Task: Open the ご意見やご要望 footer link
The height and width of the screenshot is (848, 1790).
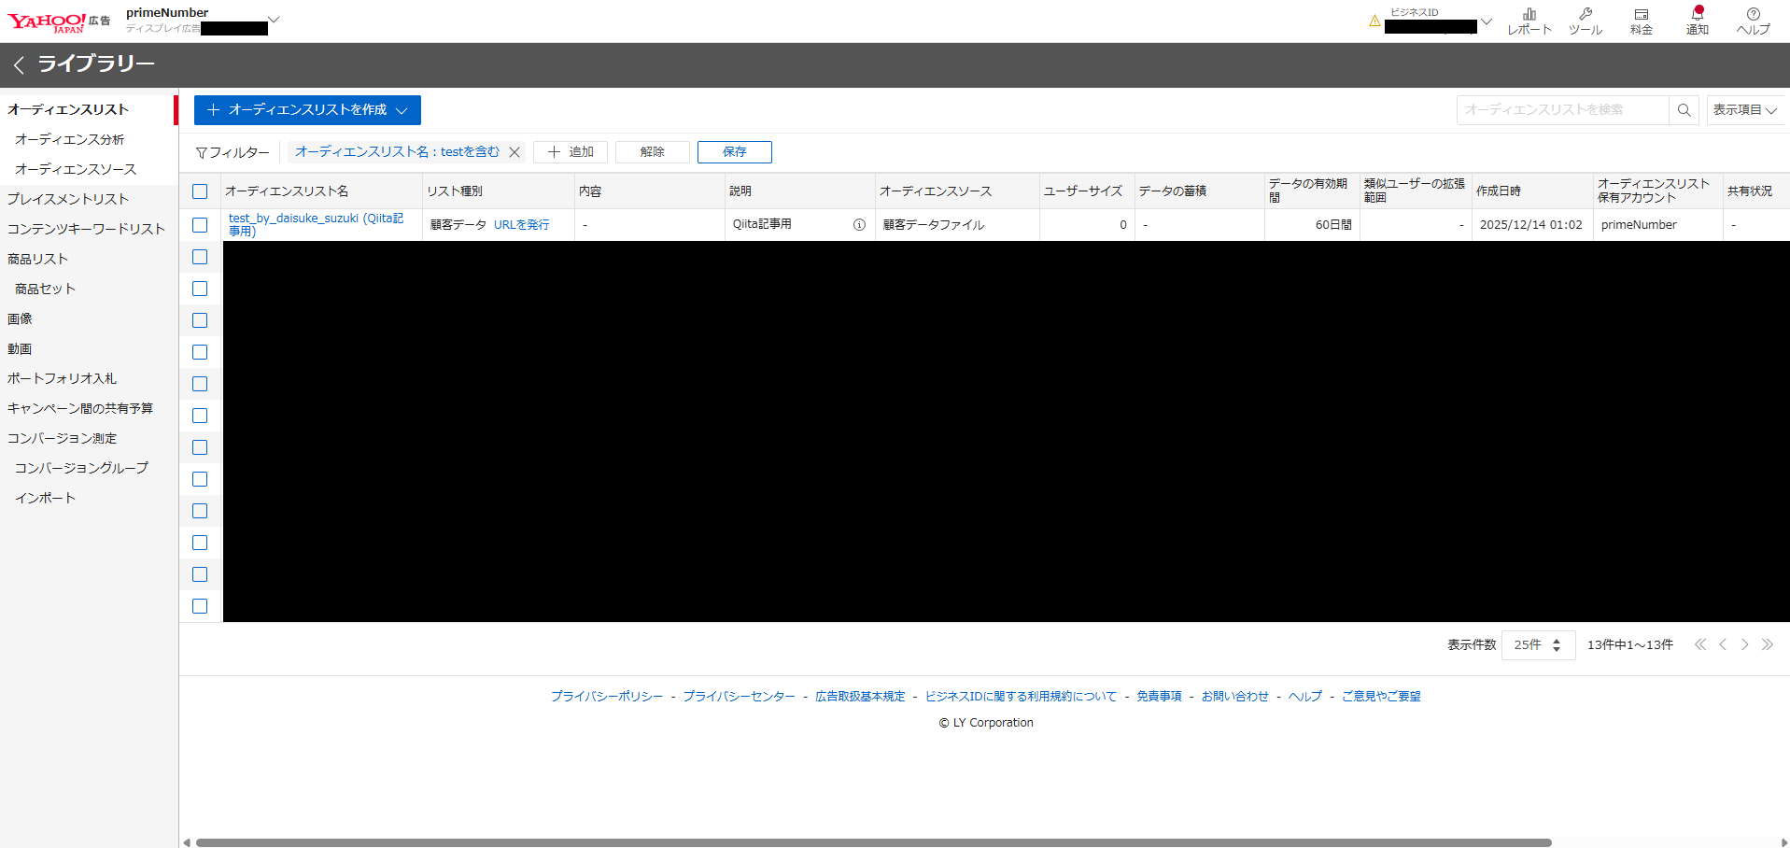Action: pyautogui.click(x=1381, y=697)
